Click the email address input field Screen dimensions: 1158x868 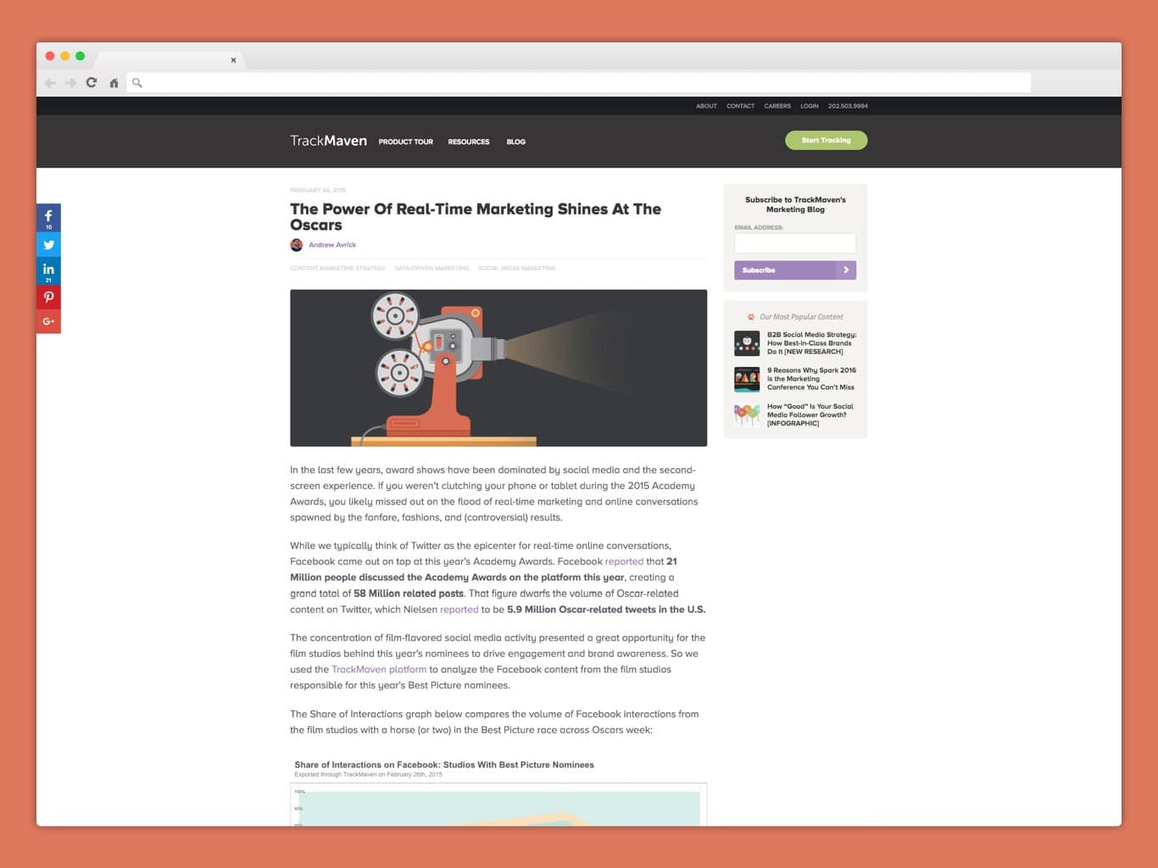(795, 243)
